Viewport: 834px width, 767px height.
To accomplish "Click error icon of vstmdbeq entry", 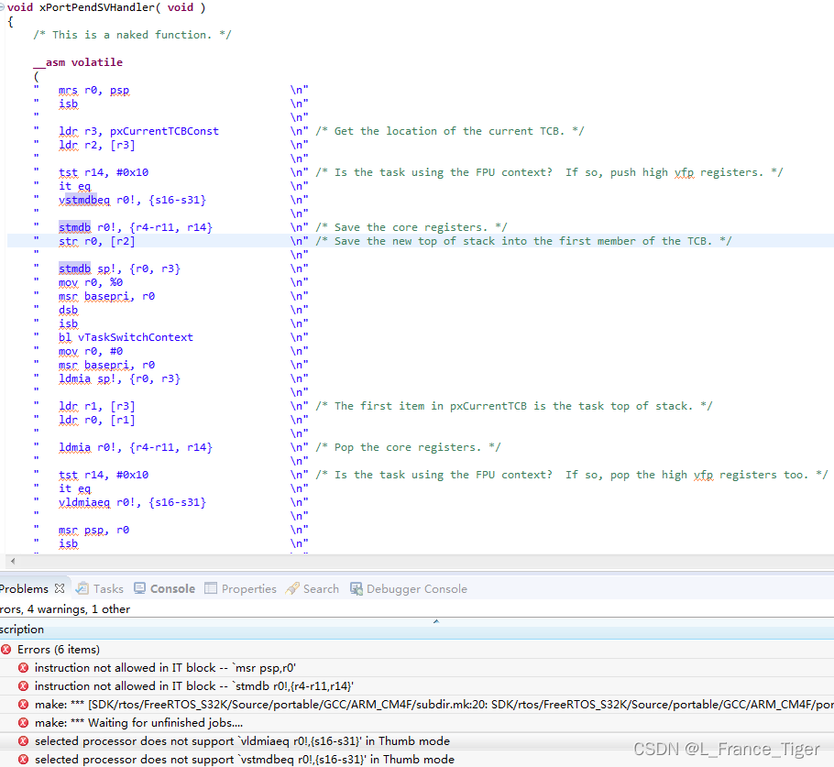I will [24, 760].
